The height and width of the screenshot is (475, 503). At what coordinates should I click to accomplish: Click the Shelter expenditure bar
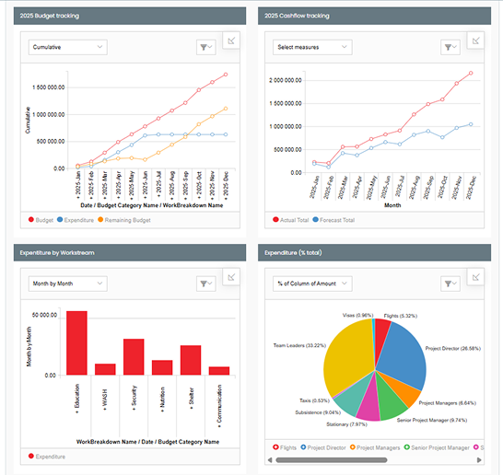[x=191, y=360]
